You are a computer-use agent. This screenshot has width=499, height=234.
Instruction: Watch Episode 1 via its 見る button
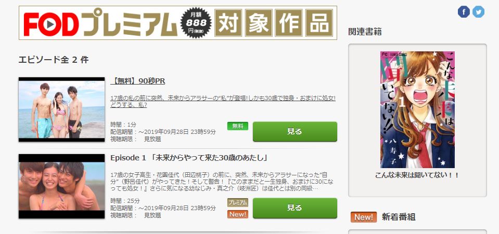coord(295,208)
